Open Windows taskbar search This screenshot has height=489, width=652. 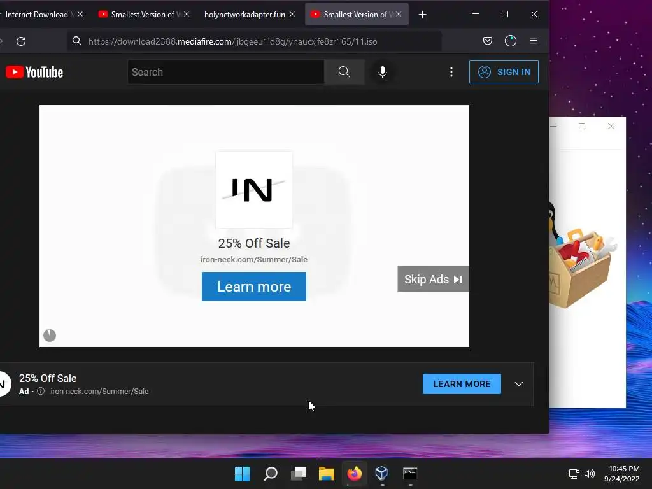click(271, 474)
